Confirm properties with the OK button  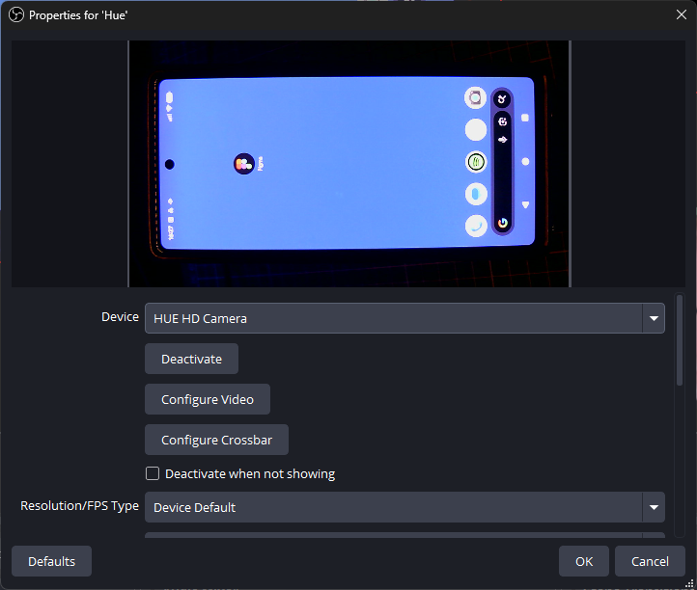(x=584, y=561)
